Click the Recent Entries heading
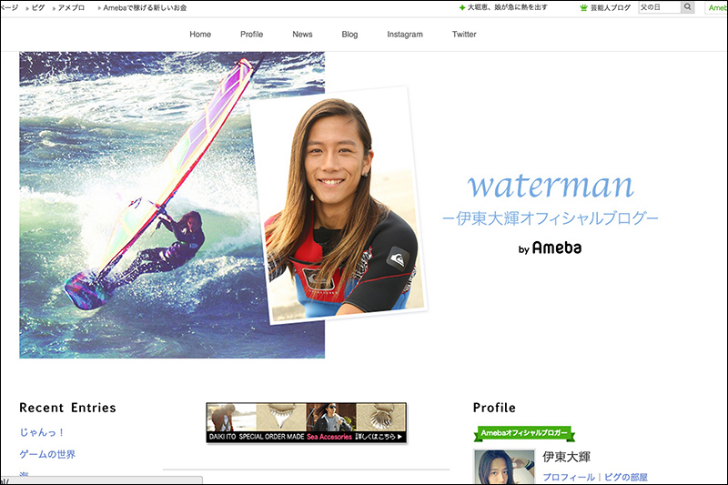Screen dimensions: 728x485 click(x=67, y=408)
